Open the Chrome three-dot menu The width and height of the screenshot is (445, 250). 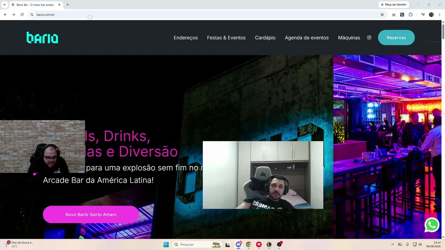click(x=440, y=15)
